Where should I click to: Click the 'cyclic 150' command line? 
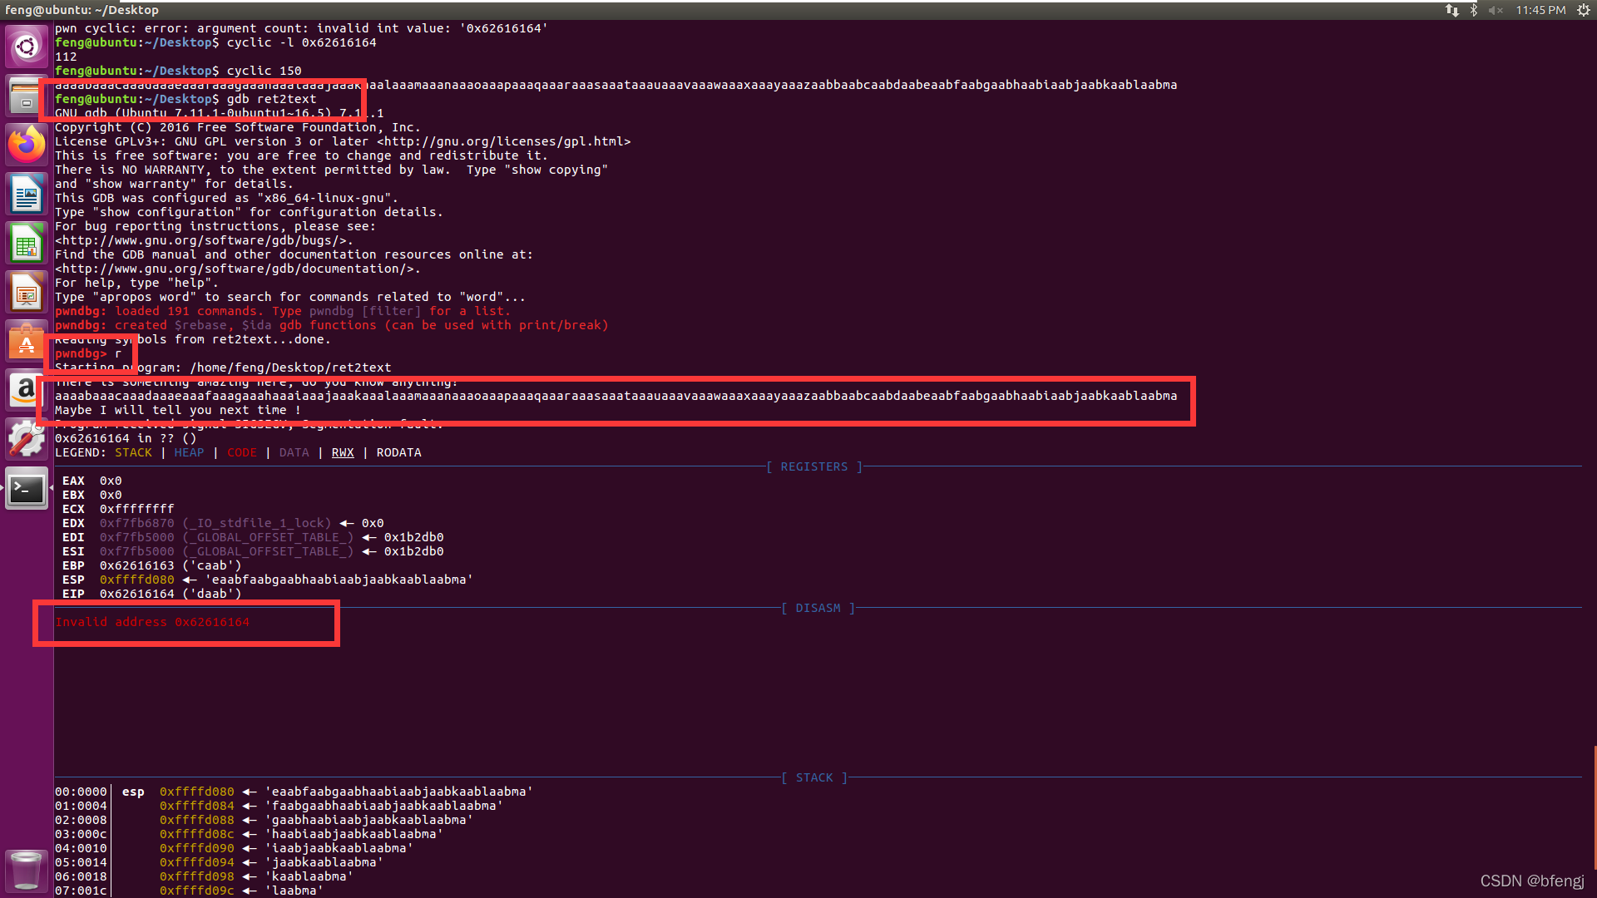pos(178,71)
